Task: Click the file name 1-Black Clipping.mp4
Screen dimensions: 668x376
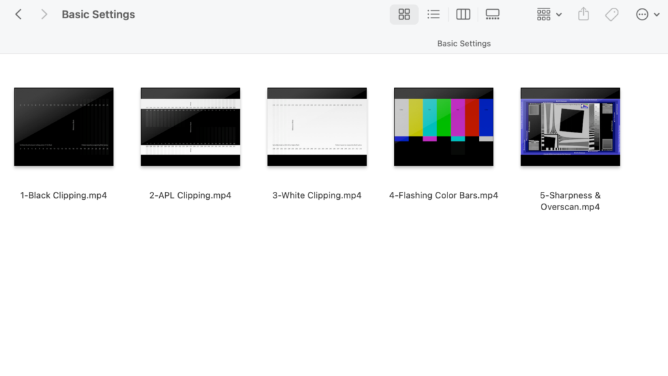Action: (x=64, y=195)
